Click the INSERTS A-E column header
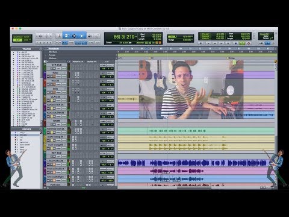 coord(78,61)
